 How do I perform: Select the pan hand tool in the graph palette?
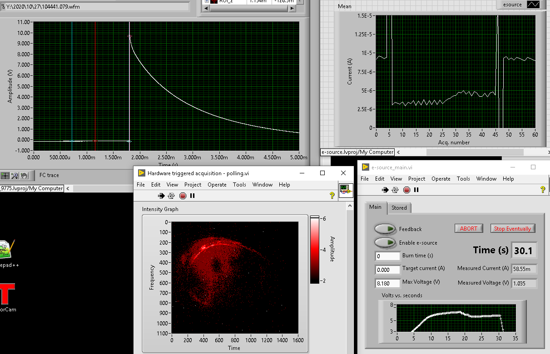pyautogui.click(x=25, y=175)
